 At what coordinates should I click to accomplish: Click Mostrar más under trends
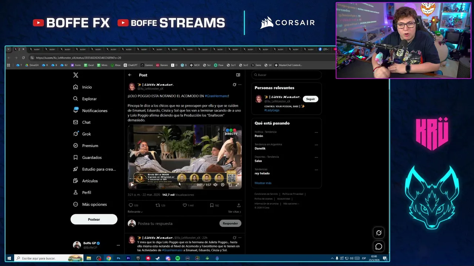[x=263, y=183]
